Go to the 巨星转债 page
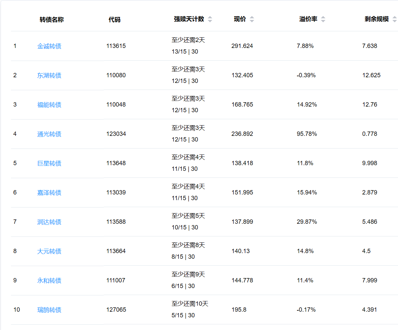The image size is (398, 330). tap(49, 163)
